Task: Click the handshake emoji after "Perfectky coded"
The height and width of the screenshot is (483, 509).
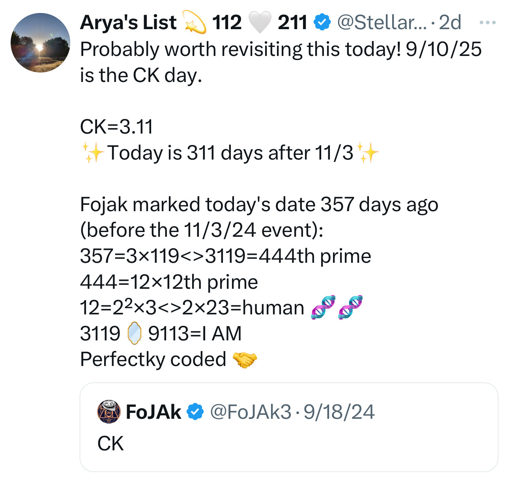Action: click(245, 359)
